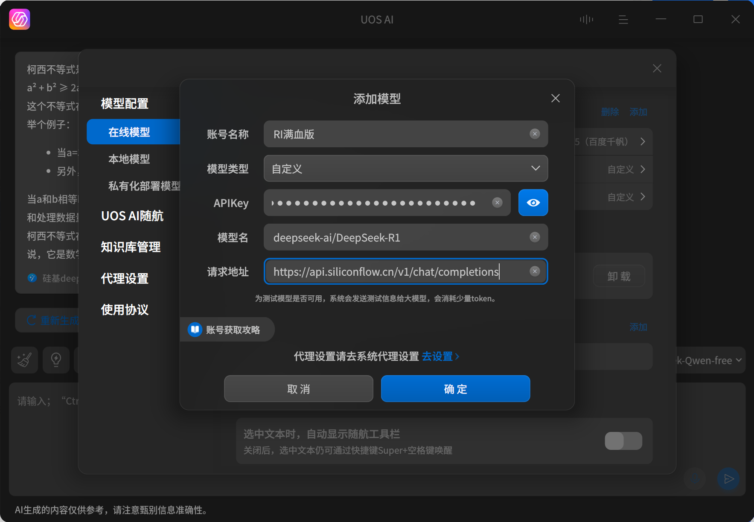Switch to the 本地模型 tab
Viewport: 754px width, 522px height.
point(129,159)
